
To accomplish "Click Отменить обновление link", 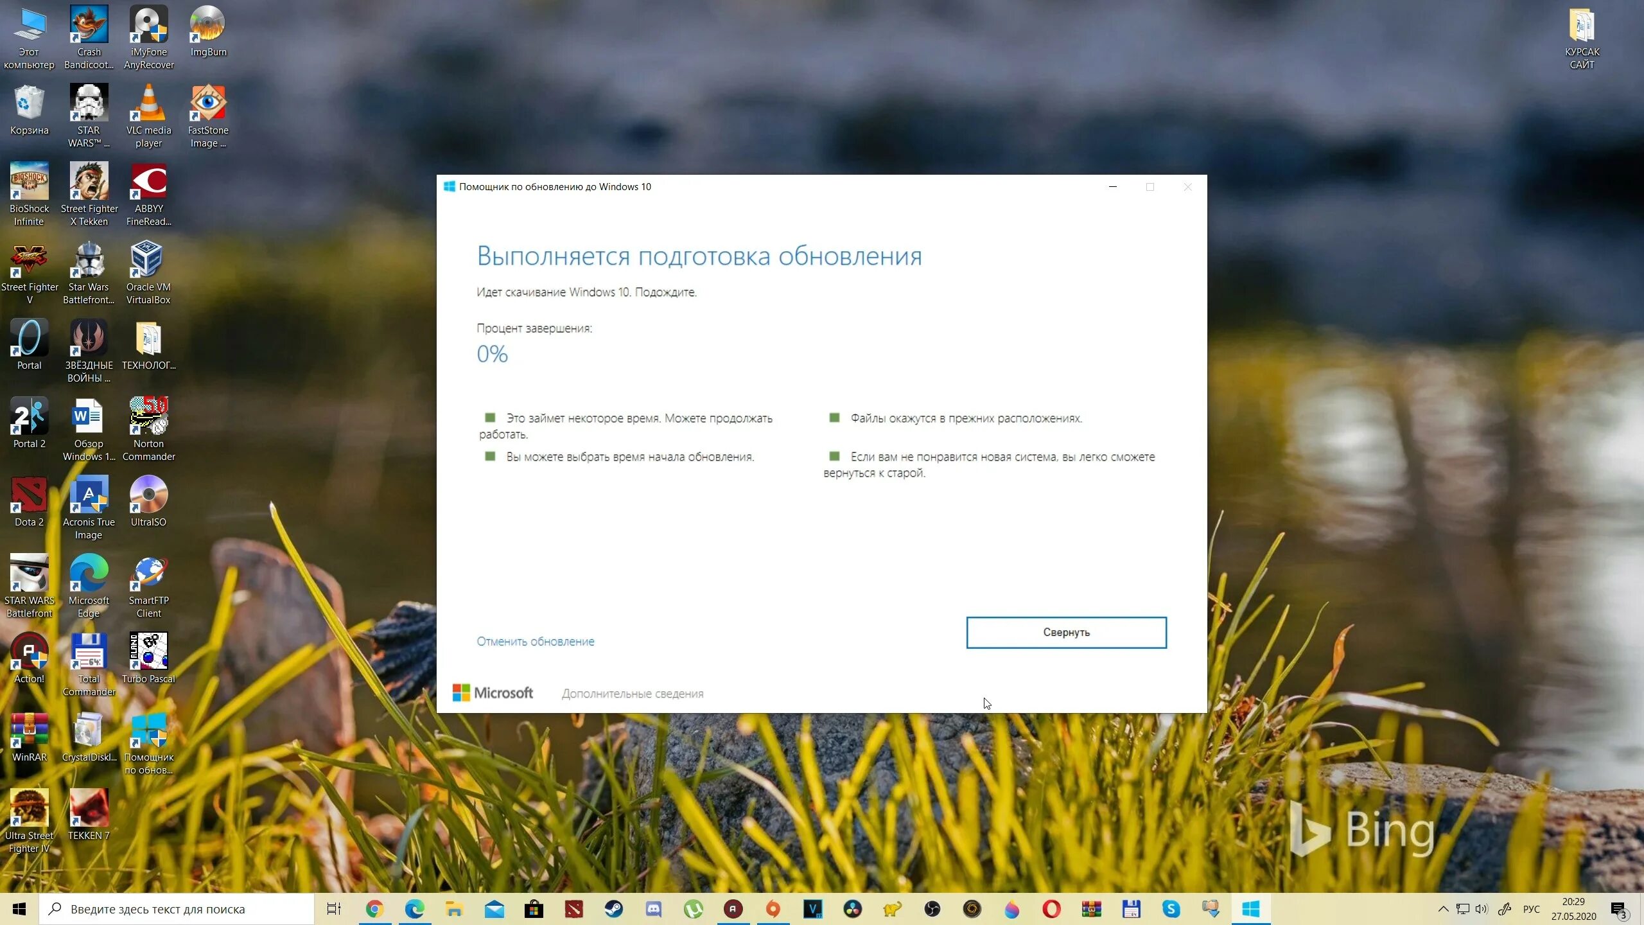I will point(535,641).
